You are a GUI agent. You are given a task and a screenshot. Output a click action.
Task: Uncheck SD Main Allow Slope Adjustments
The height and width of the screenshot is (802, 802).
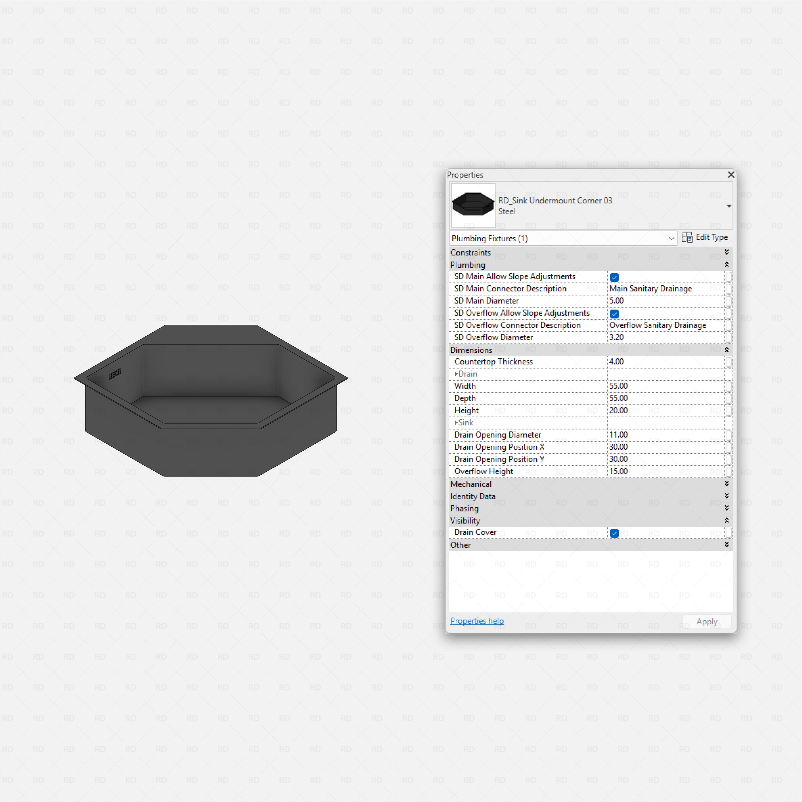(x=614, y=277)
